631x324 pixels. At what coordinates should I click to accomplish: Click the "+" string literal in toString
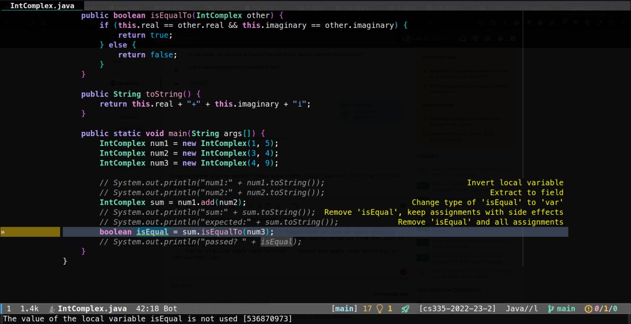[x=194, y=104]
